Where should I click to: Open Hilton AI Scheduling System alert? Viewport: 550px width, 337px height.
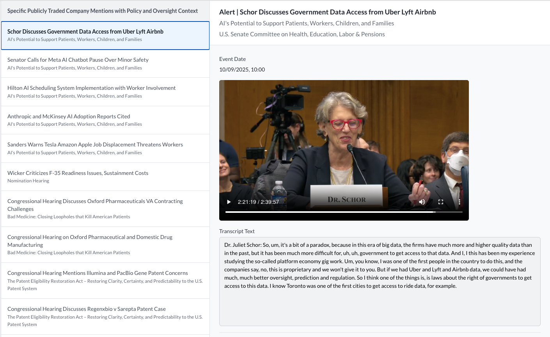point(105,92)
